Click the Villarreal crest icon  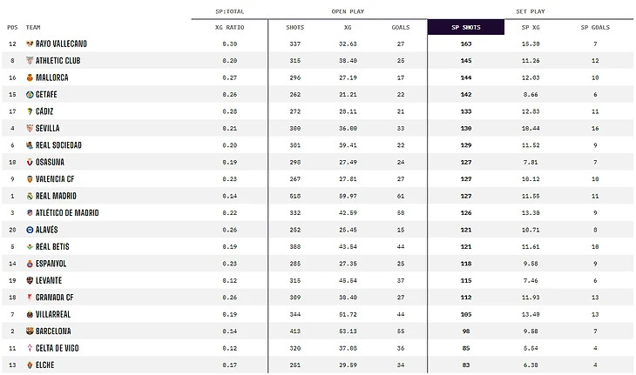point(30,314)
